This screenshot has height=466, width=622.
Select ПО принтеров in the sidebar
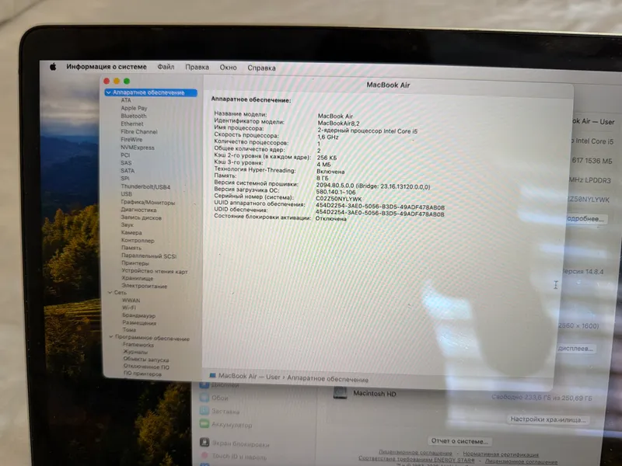tap(143, 374)
